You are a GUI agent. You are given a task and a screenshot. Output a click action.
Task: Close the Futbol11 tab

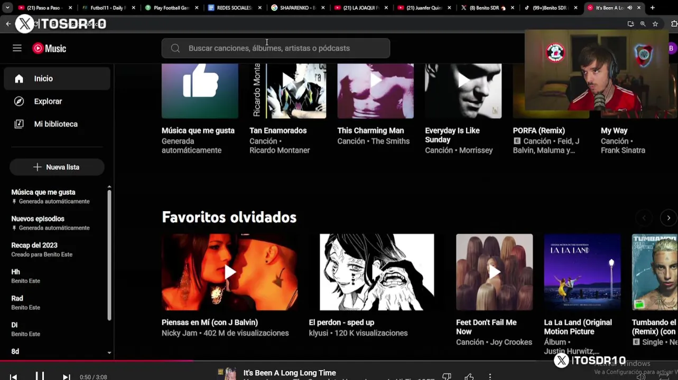point(133,8)
